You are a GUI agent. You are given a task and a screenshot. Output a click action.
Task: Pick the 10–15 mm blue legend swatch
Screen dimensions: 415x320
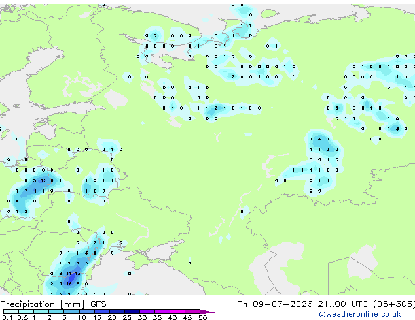point(86,312)
